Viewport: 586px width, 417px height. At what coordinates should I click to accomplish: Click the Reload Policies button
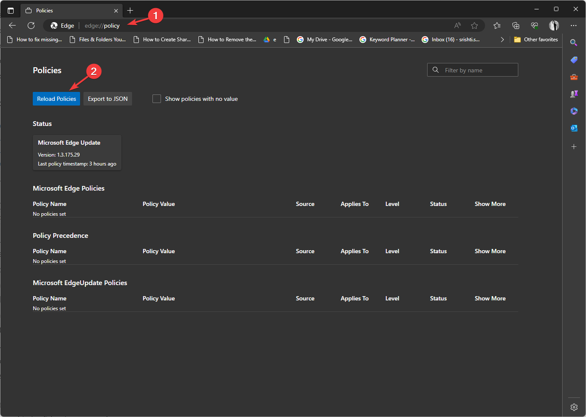[x=56, y=99]
